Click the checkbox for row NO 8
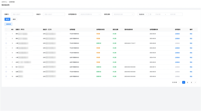 [x=6, y=67]
